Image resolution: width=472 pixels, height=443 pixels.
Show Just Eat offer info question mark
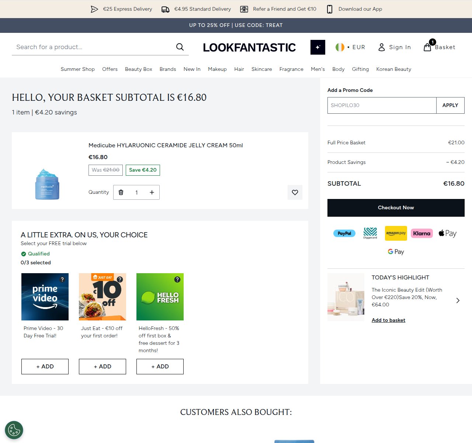click(x=120, y=279)
